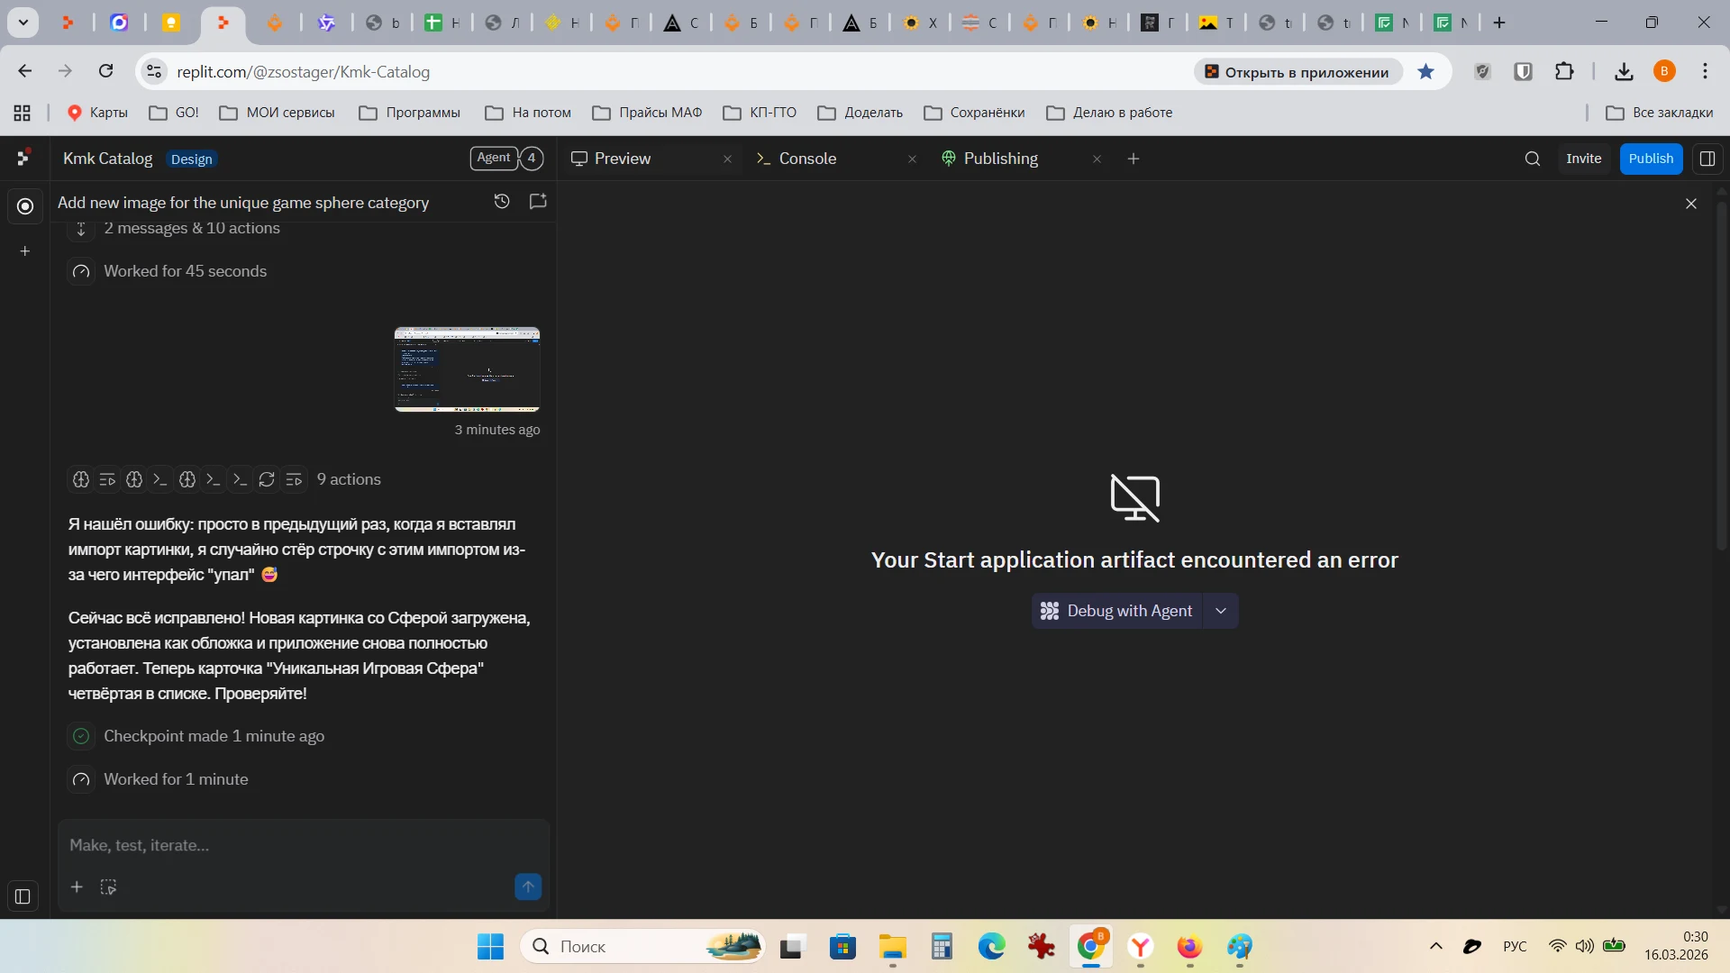The image size is (1730, 973).
Task: Open the Программы bookmark folder
Action: pos(410,113)
